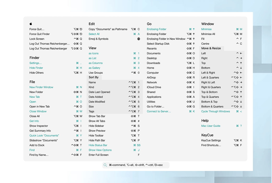Click the Move & Resize submenu header

point(211,48)
